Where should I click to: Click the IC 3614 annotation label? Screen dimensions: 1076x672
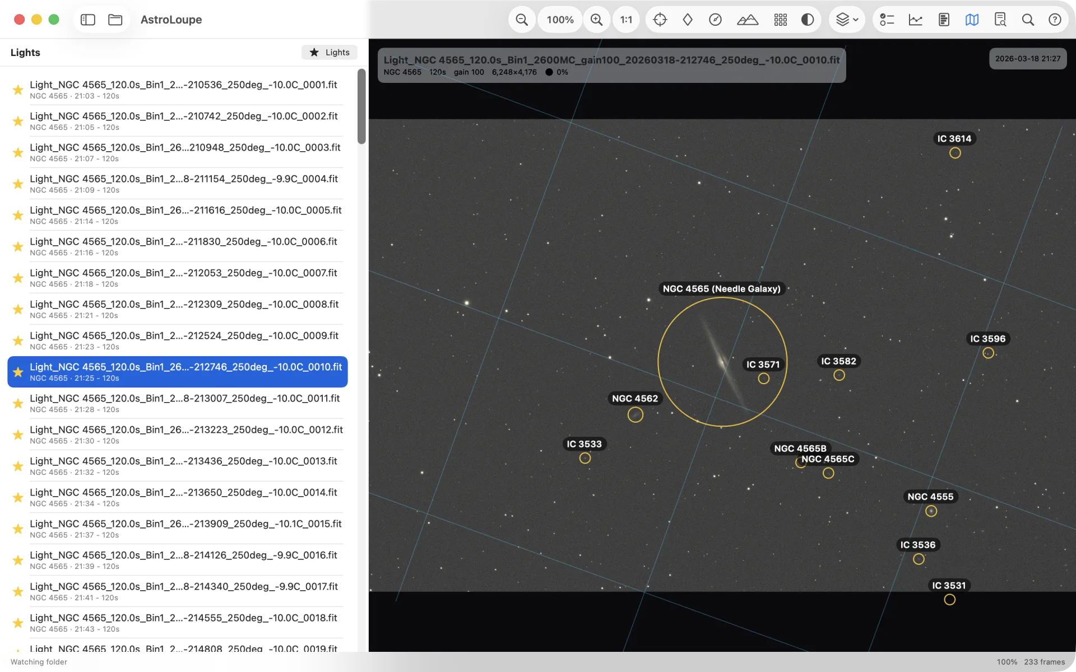[x=954, y=139]
